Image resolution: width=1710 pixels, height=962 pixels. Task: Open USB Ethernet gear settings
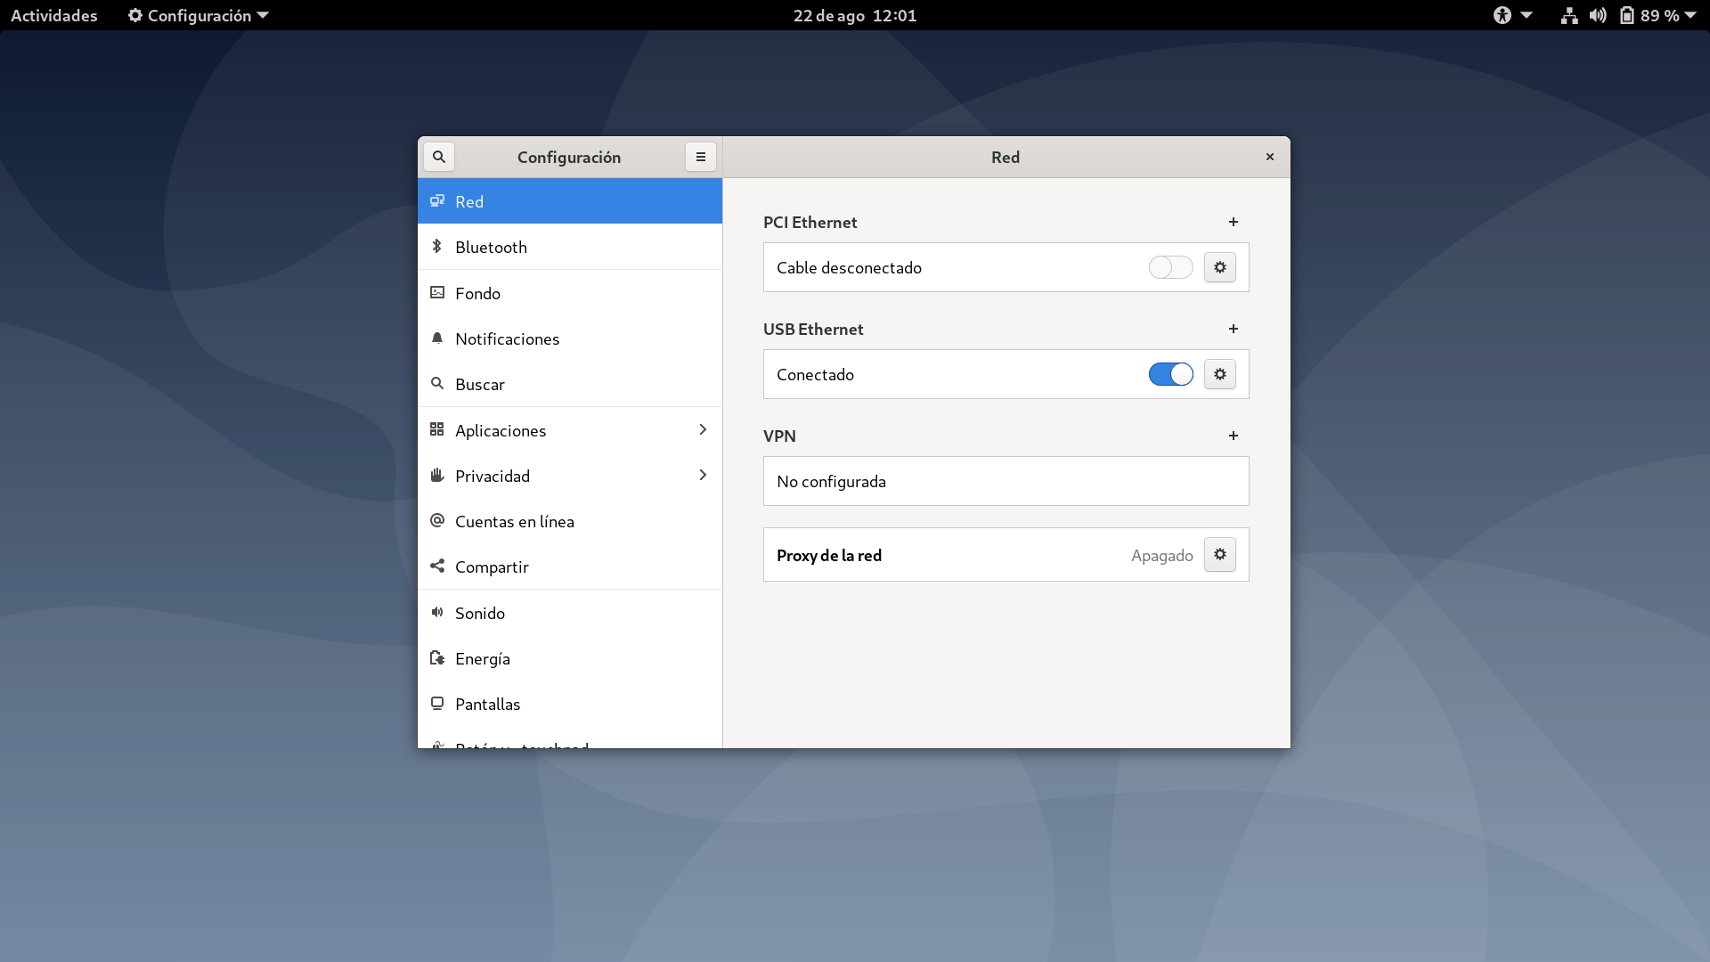tap(1219, 374)
